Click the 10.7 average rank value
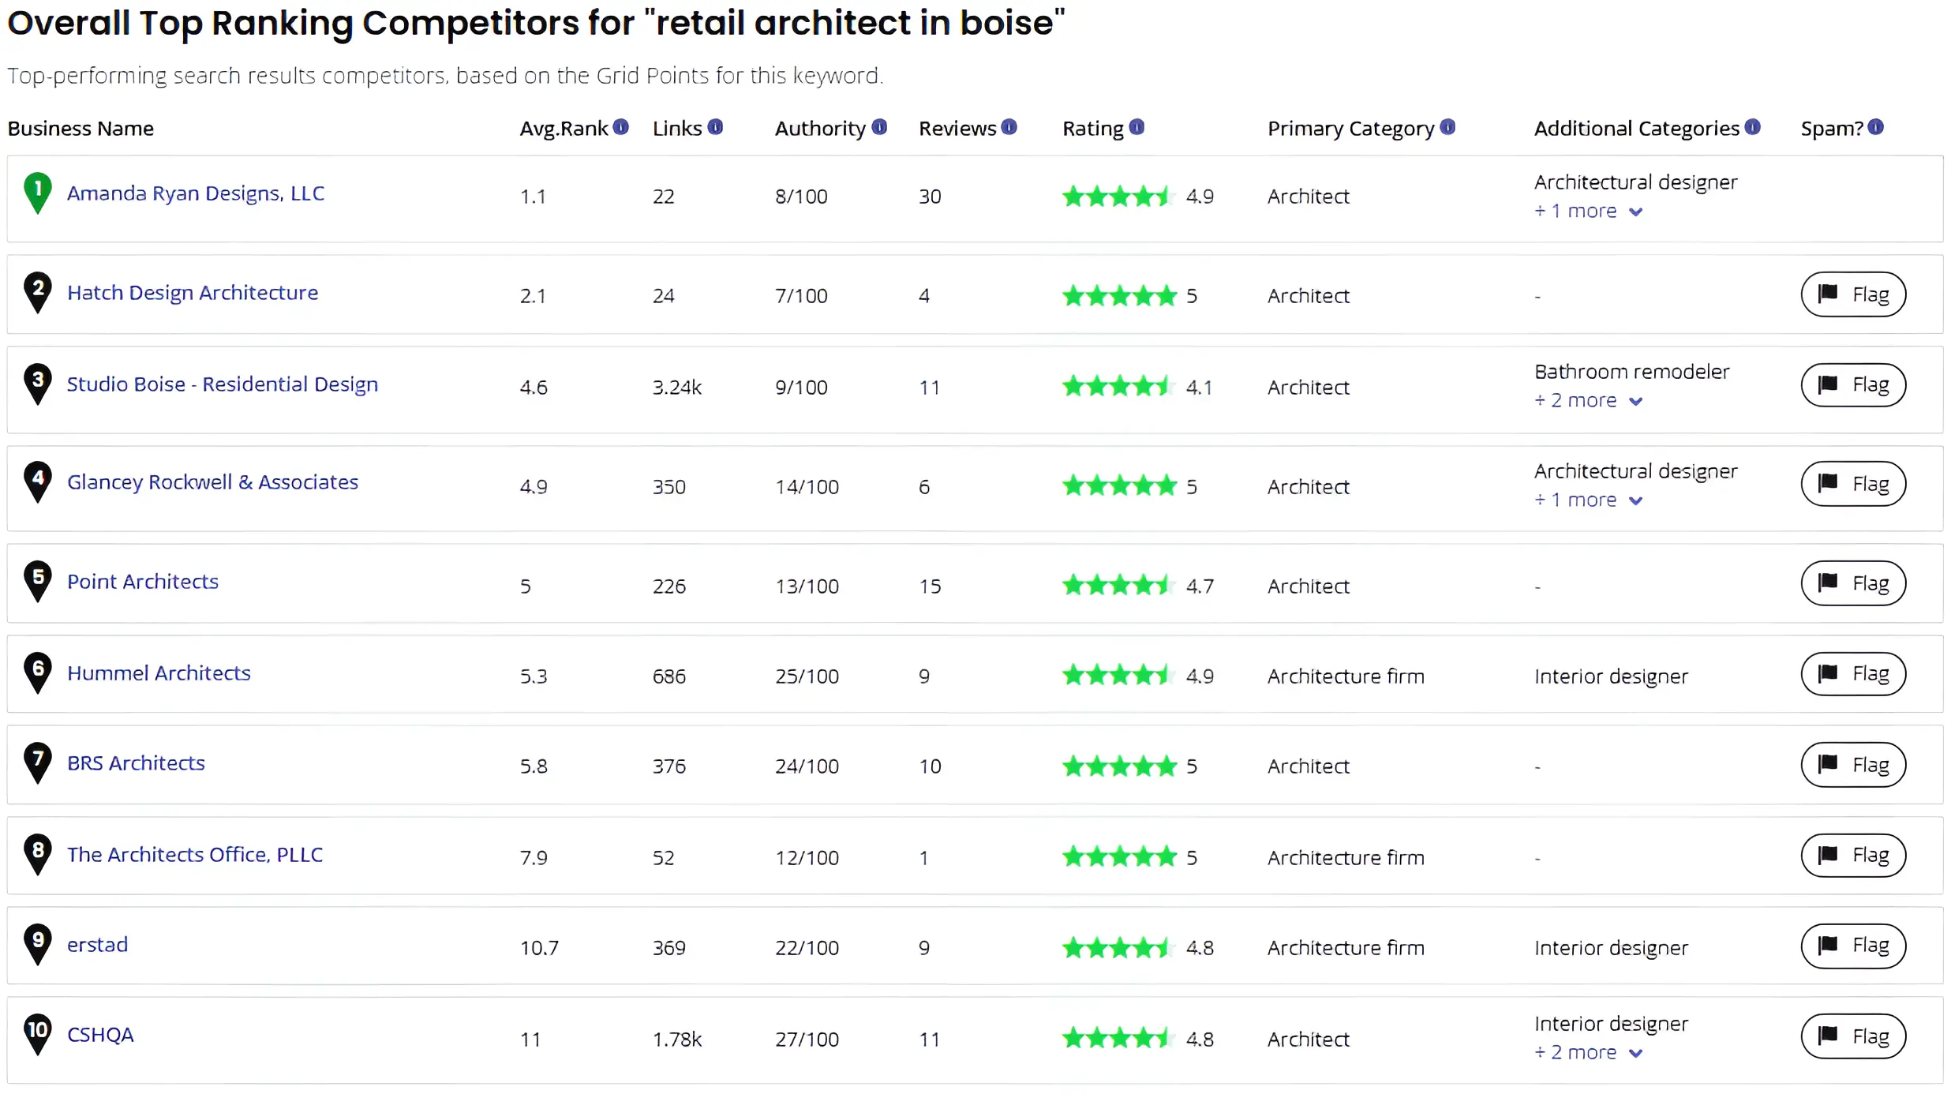Screen dimensions: 1951x1094 [x=539, y=948]
